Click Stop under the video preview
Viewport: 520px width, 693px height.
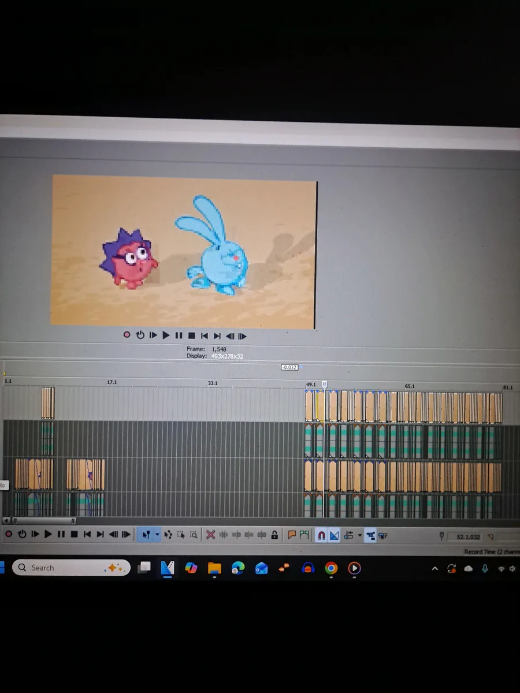point(191,336)
